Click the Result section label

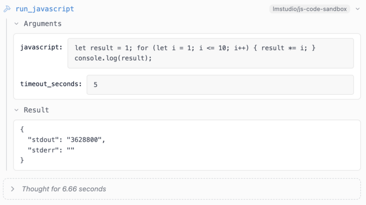click(36, 110)
